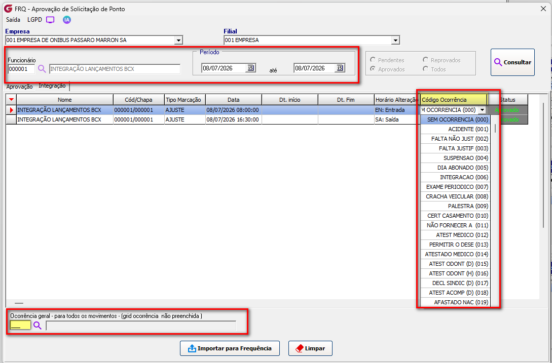Select AFASTADO NAC (019) option

pyautogui.click(x=455, y=302)
